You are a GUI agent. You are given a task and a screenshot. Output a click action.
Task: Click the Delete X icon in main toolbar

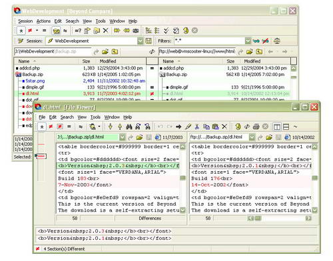106,31
